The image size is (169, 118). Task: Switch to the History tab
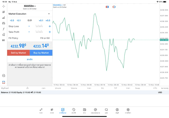74,111
